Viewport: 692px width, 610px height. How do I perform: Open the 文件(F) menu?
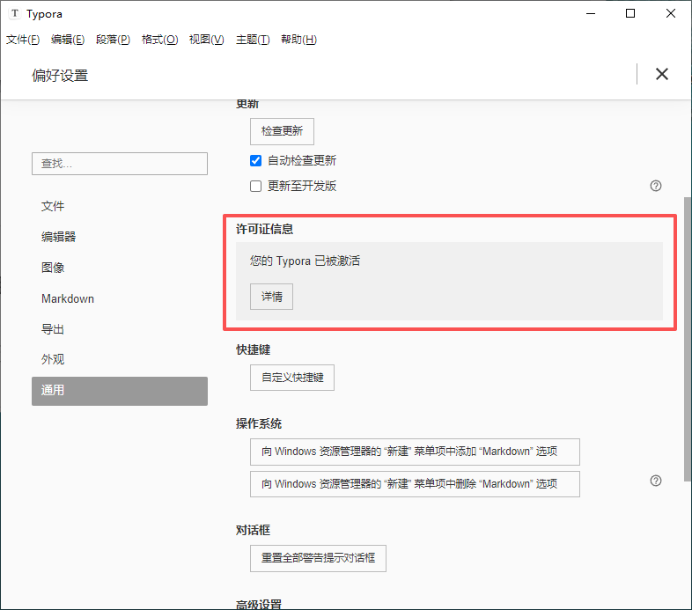tap(23, 40)
